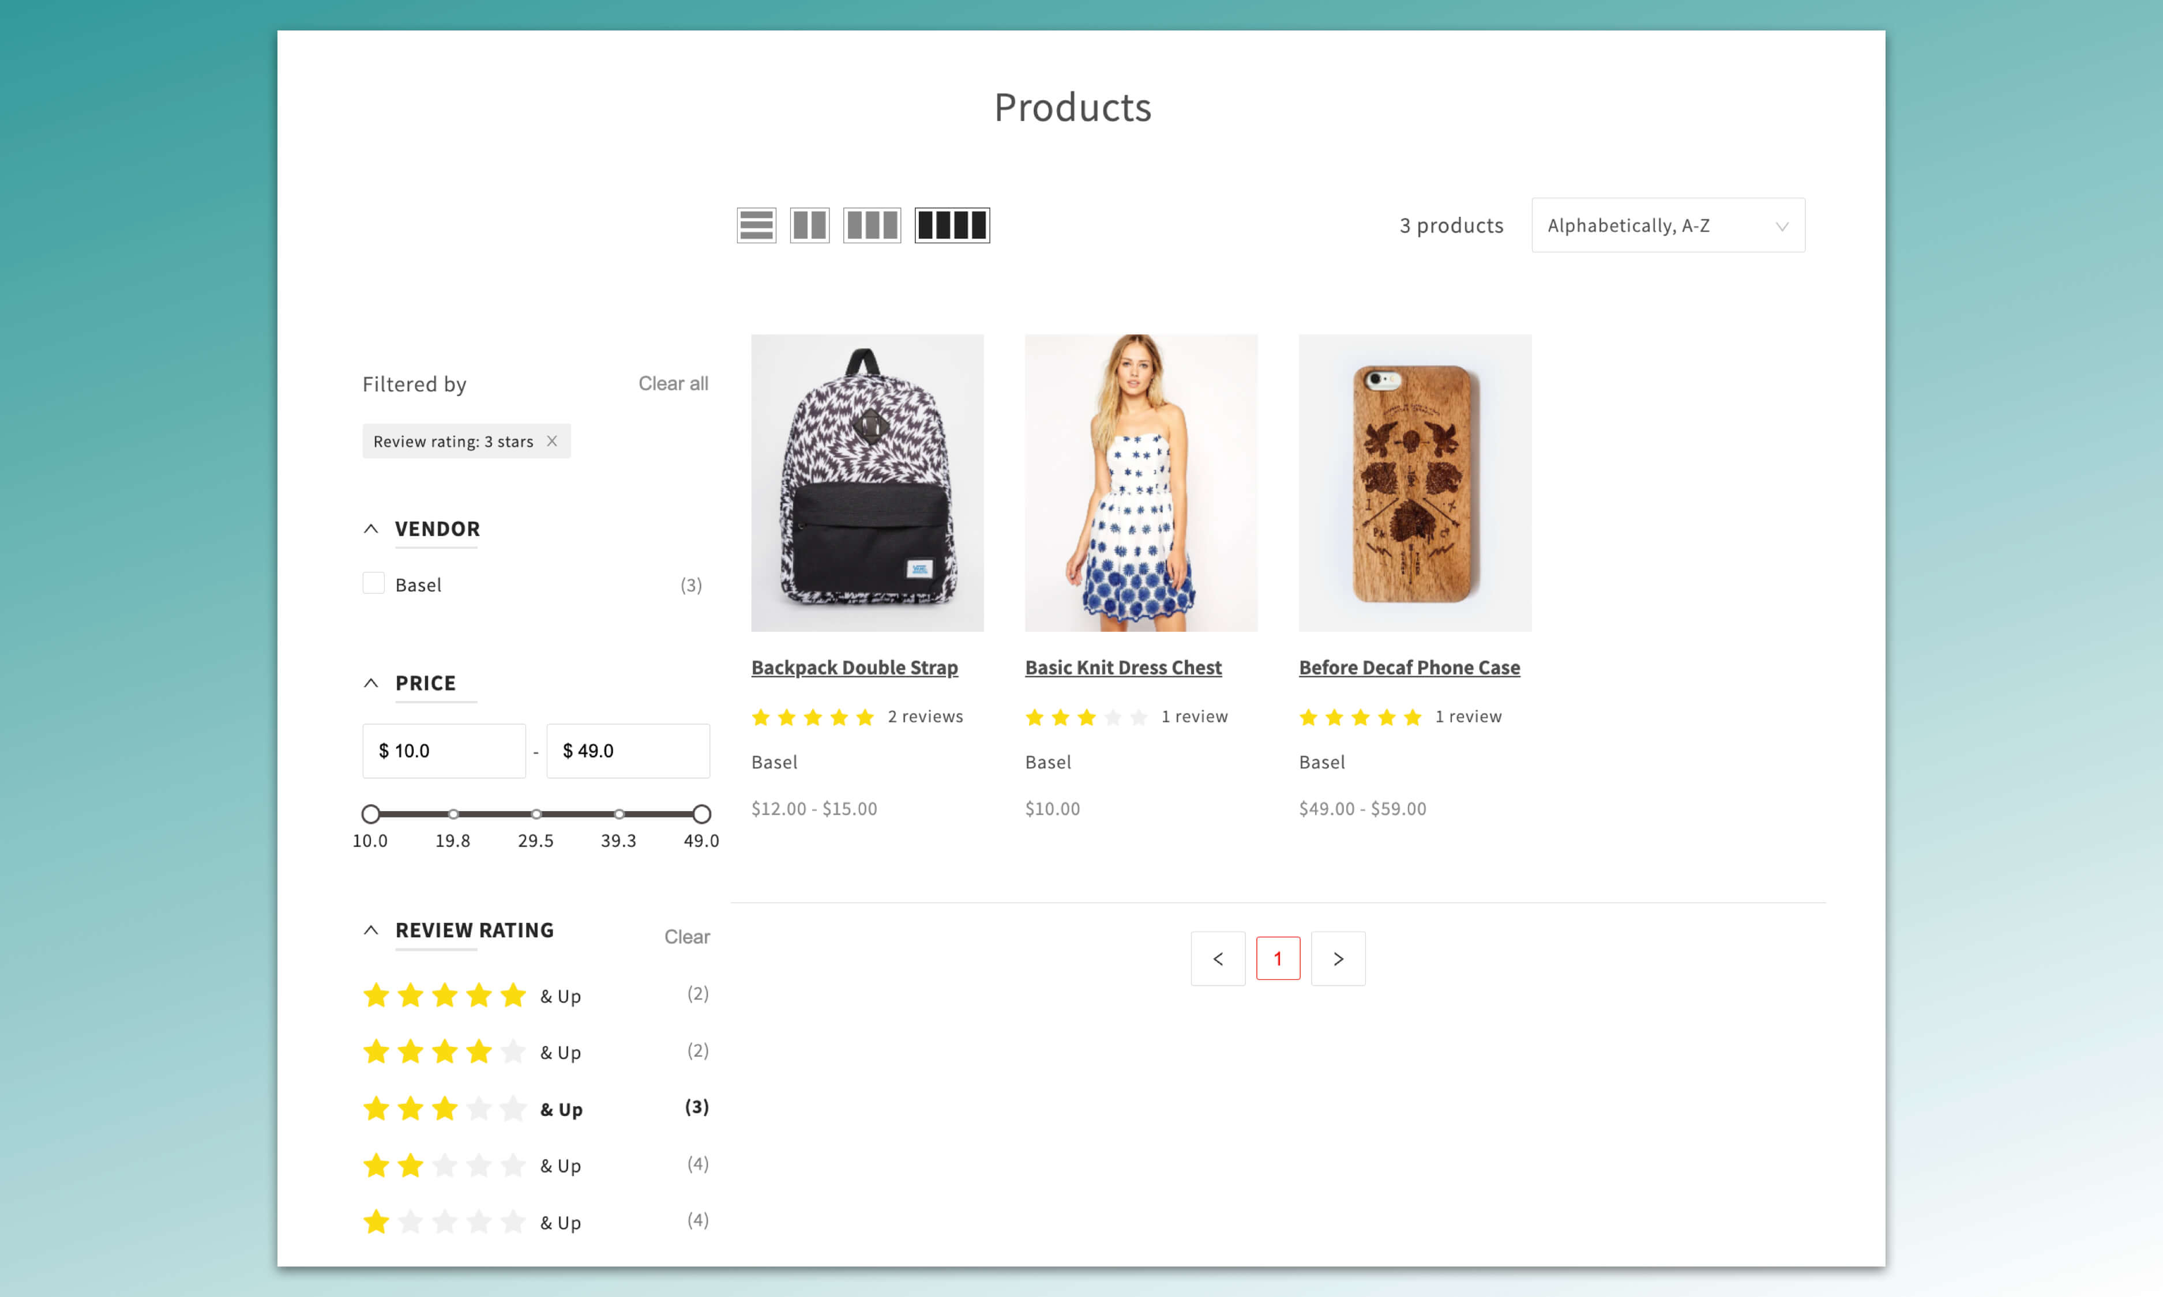
Task: Remove the 'Review rating: 3 stars' filter tag
Action: pos(551,442)
